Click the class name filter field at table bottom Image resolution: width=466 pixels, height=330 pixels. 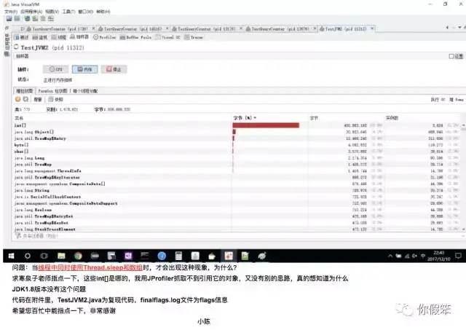238,236
